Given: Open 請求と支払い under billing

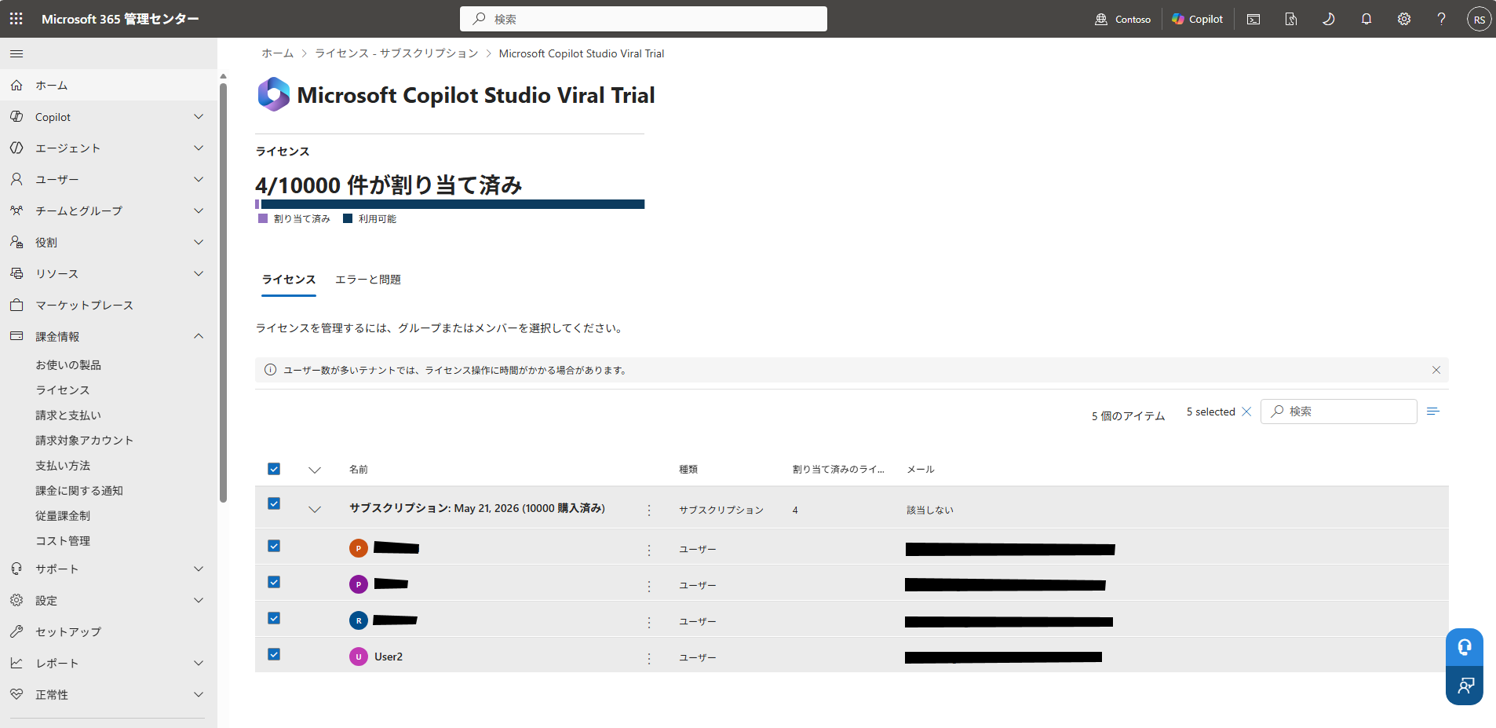Looking at the screenshot, I should 68,415.
